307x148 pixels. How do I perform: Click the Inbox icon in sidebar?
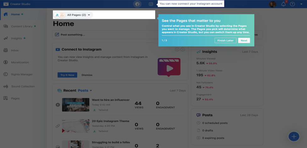click(6, 50)
